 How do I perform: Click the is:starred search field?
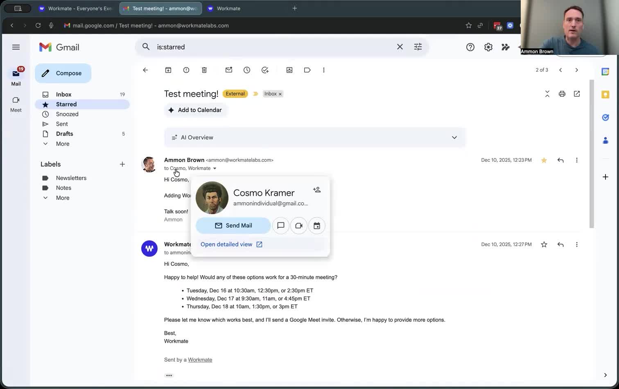pos(270,47)
